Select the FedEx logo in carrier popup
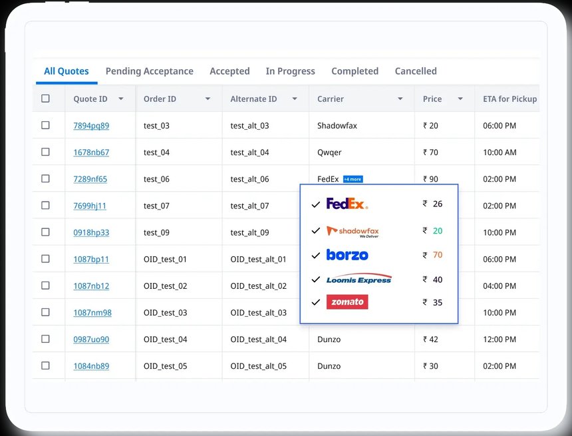 pyautogui.click(x=347, y=204)
